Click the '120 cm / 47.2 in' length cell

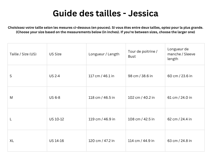[102, 141]
